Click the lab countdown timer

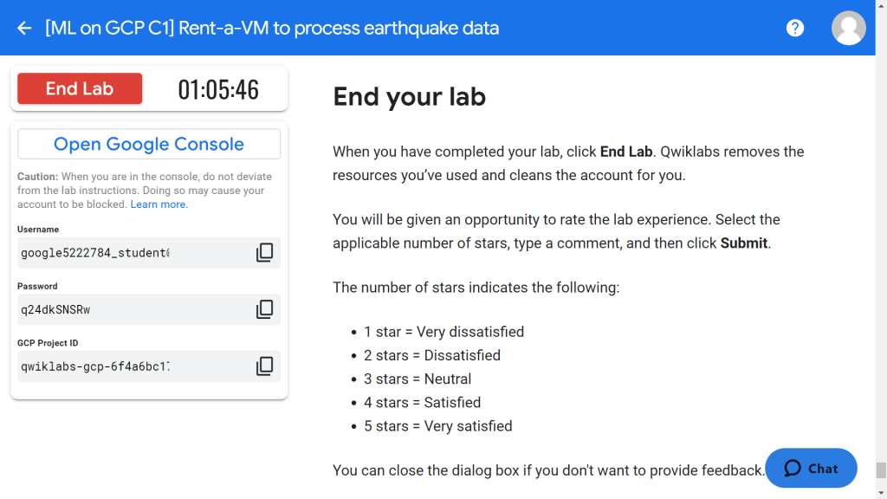pos(218,89)
